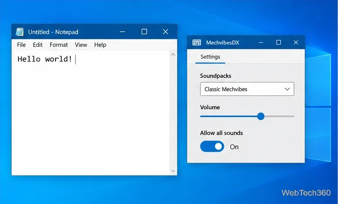Click the On label beside toggle
338x204 pixels.
pos(234,147)
